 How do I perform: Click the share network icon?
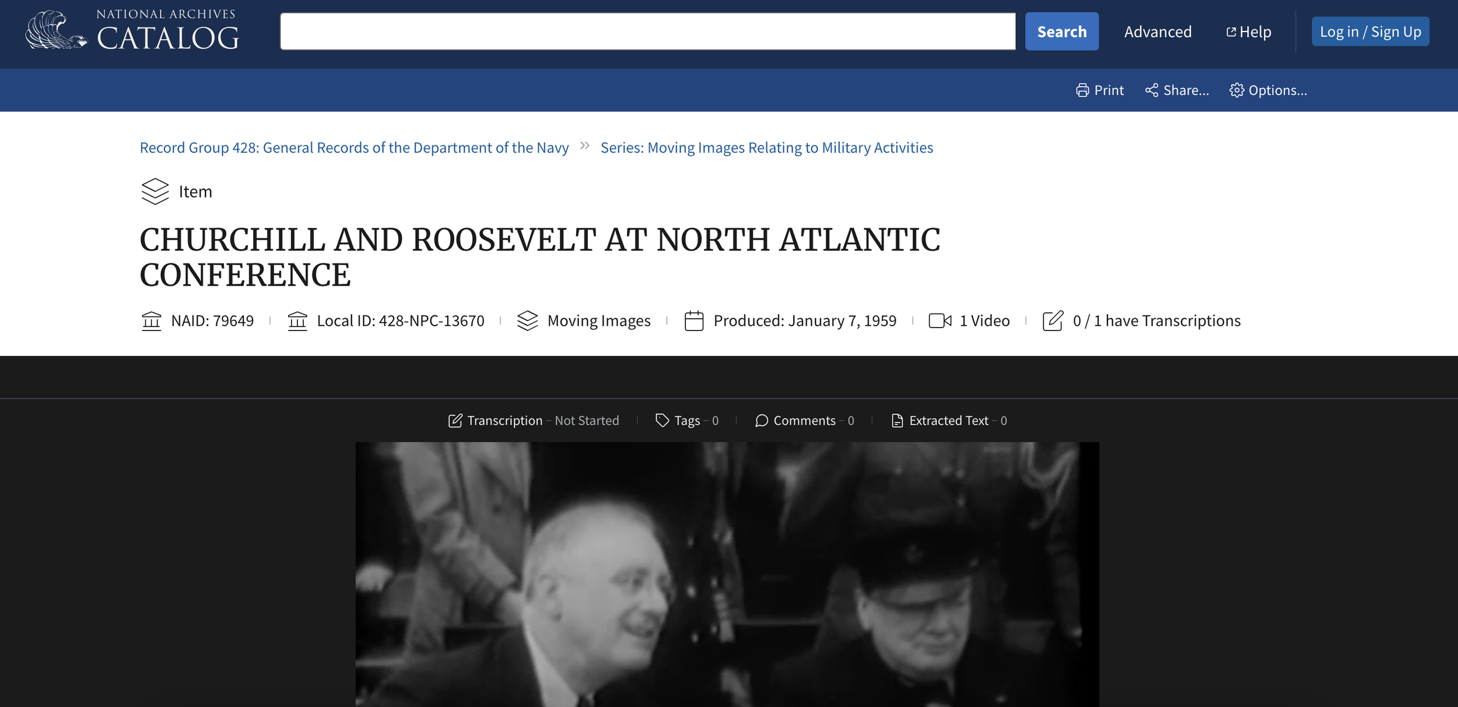pos(1151,90)
